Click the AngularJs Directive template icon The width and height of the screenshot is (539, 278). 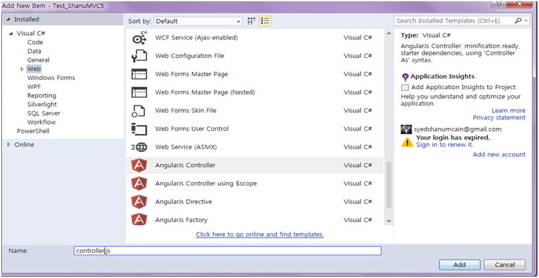click(x=139, y=201)
